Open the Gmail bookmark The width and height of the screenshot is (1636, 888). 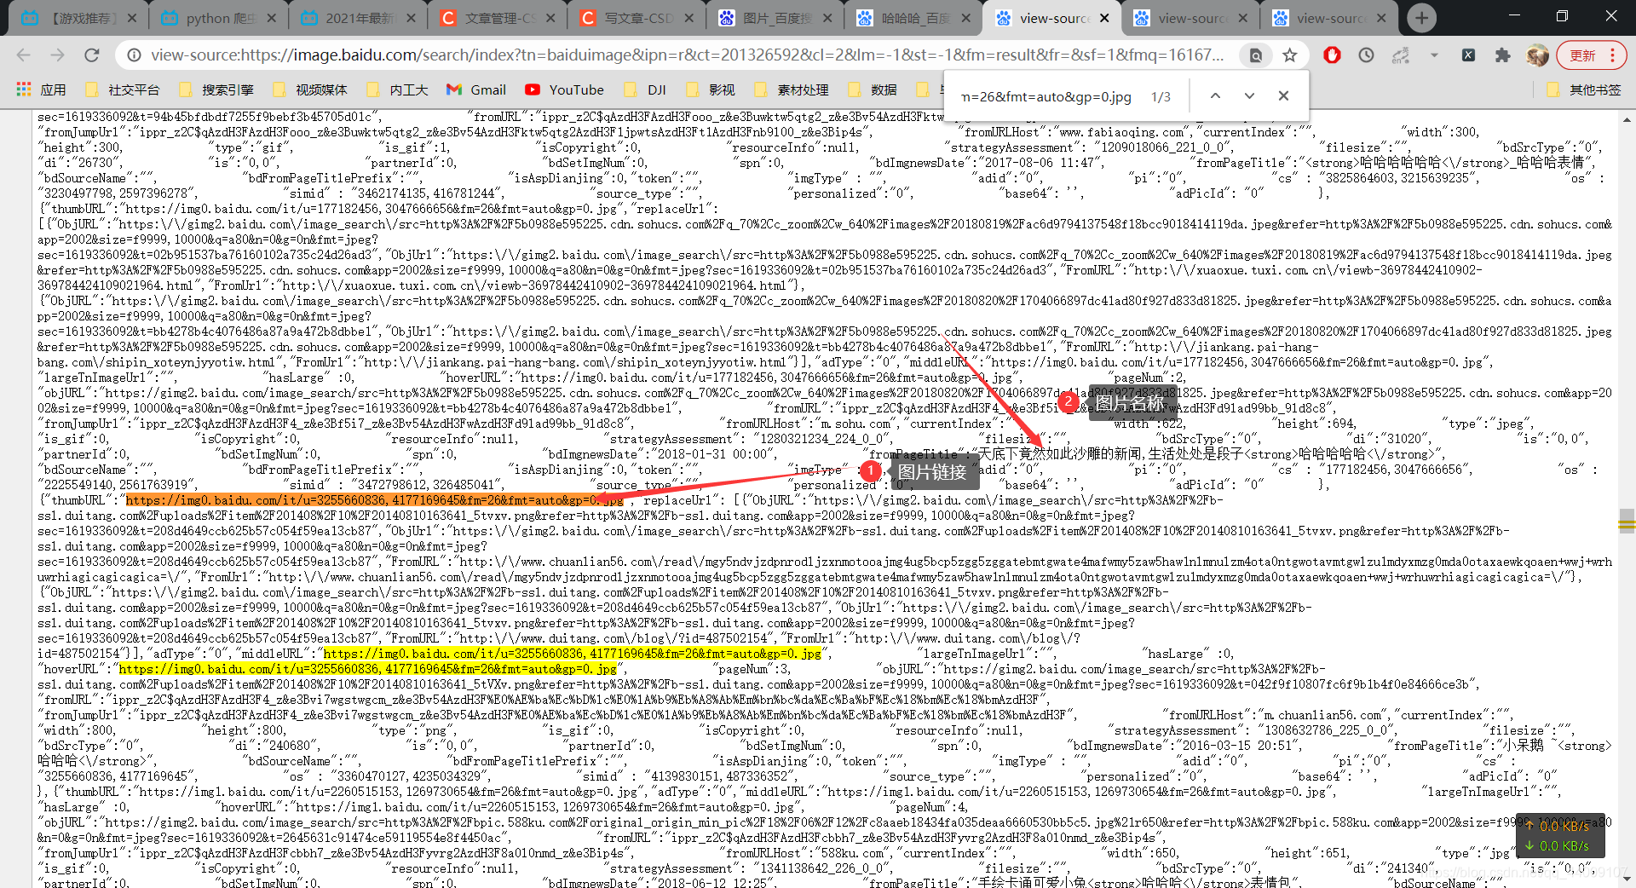(x=477, y=89)
